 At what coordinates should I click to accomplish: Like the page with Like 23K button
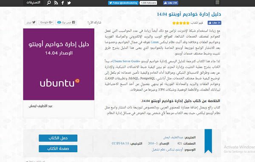tap(170, 3)
